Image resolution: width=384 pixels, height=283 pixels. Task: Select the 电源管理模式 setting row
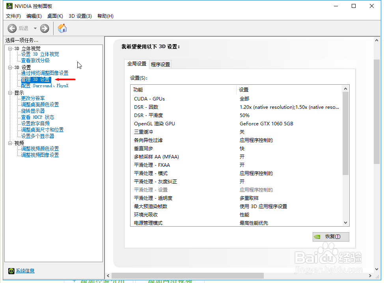click(236, 223)
